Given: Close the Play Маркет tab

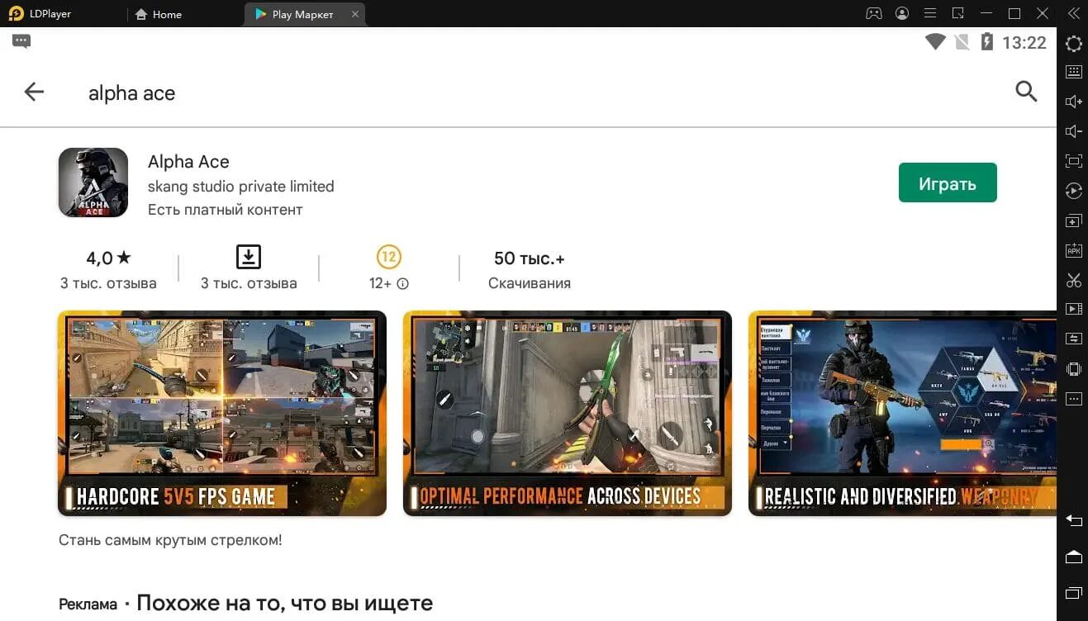Looking at the screenshot, I should point(355,14).
